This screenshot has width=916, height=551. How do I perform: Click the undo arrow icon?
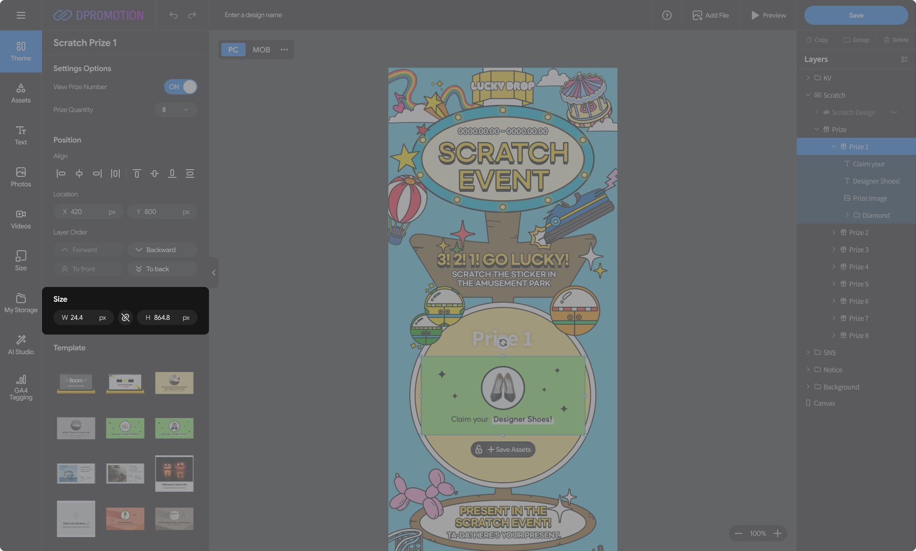(x=173, y=15)
